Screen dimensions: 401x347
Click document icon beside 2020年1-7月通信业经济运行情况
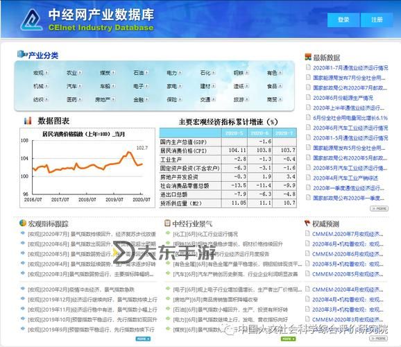pos(308,67)
